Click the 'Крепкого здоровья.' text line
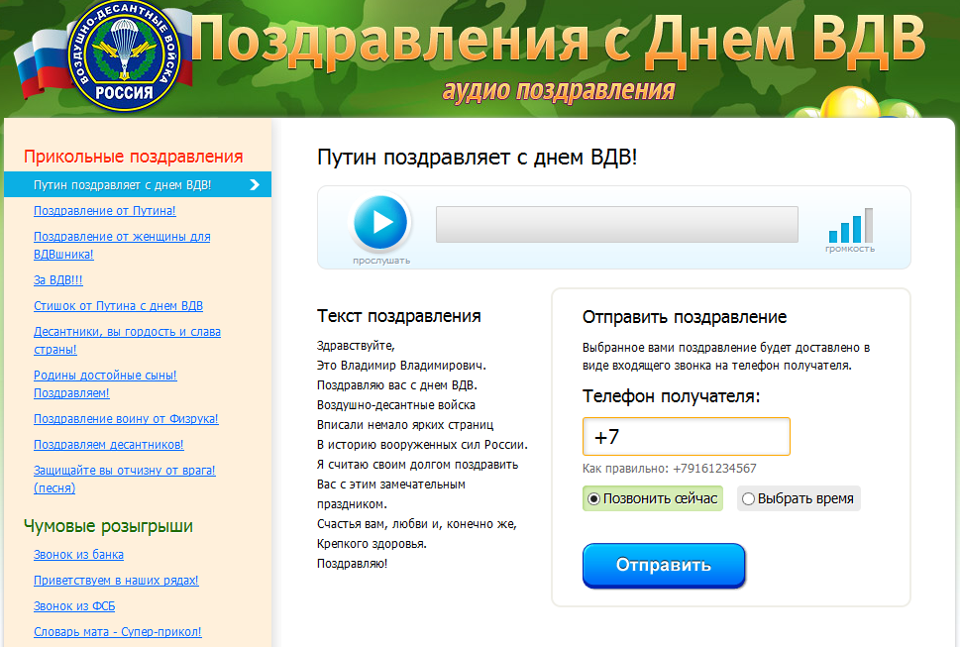The image size is (960, 647). pyautogui.click(x=372, y=544)
